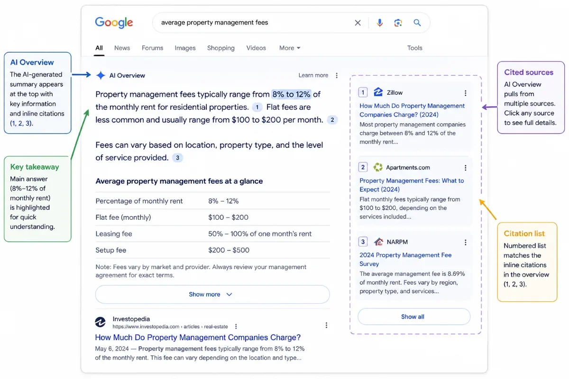Open 2024 Property Management Fee Survey link

[x=405, y=259]
